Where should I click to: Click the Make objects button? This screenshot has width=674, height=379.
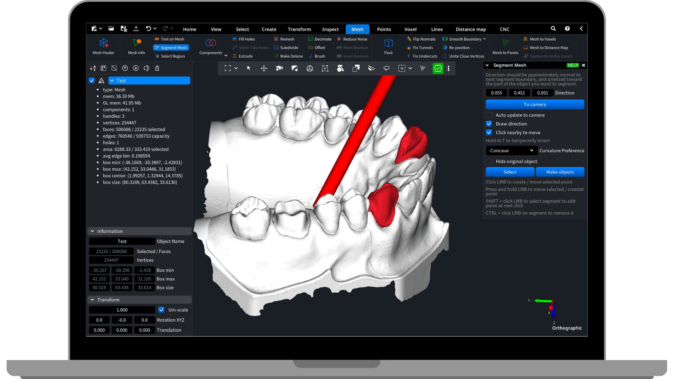click(560, 172)
